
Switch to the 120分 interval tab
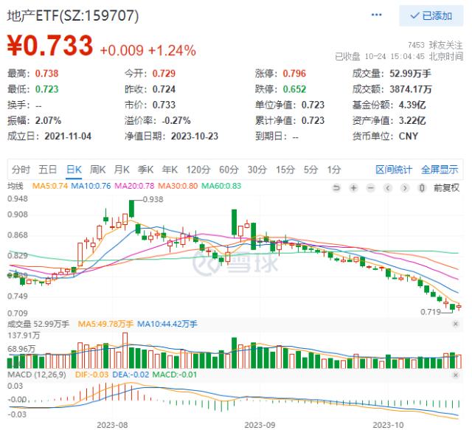(x=198, y=170)
